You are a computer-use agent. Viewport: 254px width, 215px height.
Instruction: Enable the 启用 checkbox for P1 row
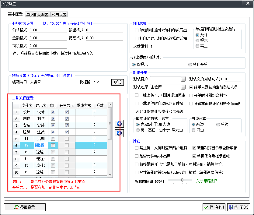coord(53,139)
